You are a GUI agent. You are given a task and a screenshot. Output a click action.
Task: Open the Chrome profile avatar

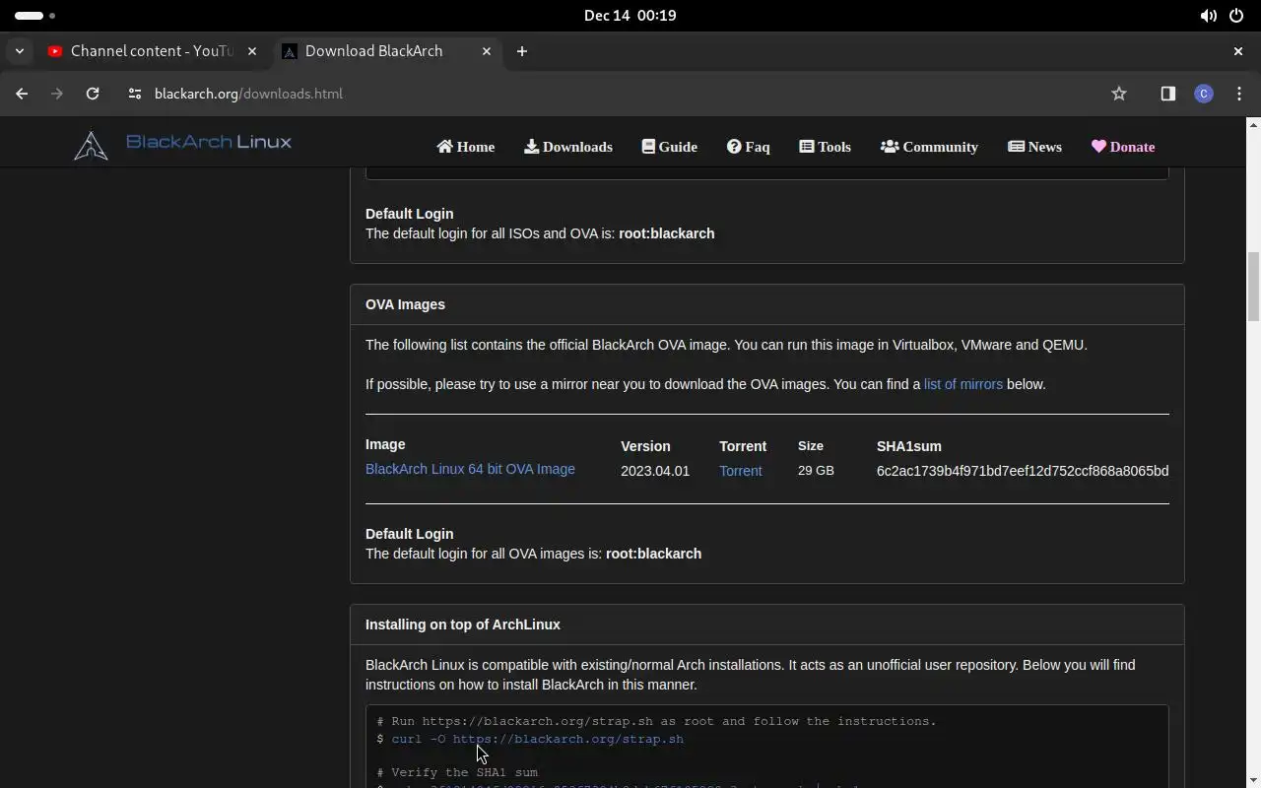click(x=1204, y=94)
